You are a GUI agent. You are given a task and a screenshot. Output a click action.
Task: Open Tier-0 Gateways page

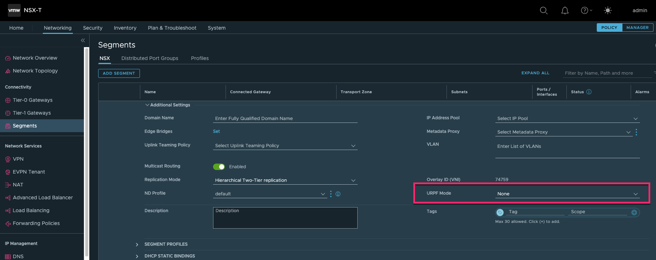(32, 100)
